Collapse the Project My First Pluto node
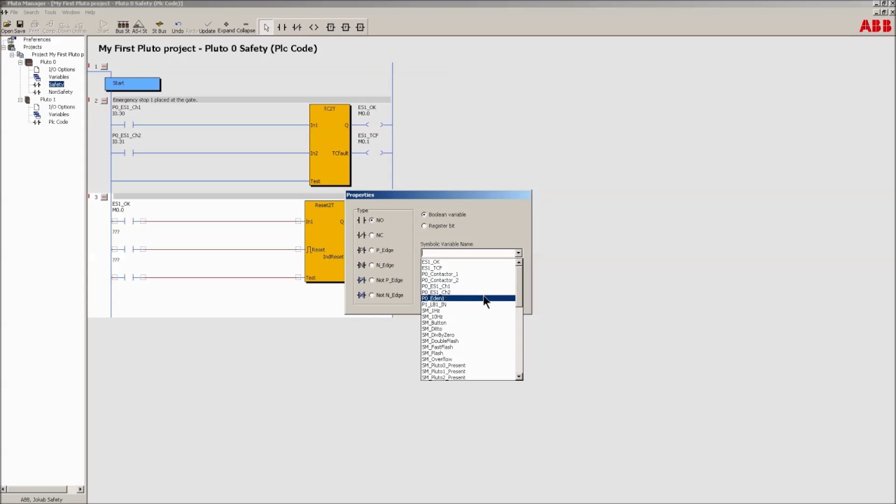 click(12, 54)
